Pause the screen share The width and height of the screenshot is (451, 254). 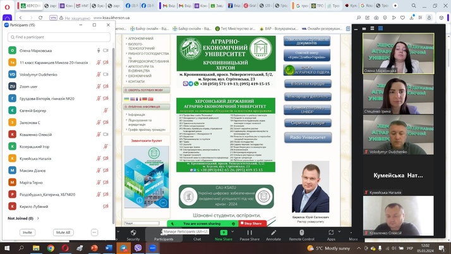point(250,235)
